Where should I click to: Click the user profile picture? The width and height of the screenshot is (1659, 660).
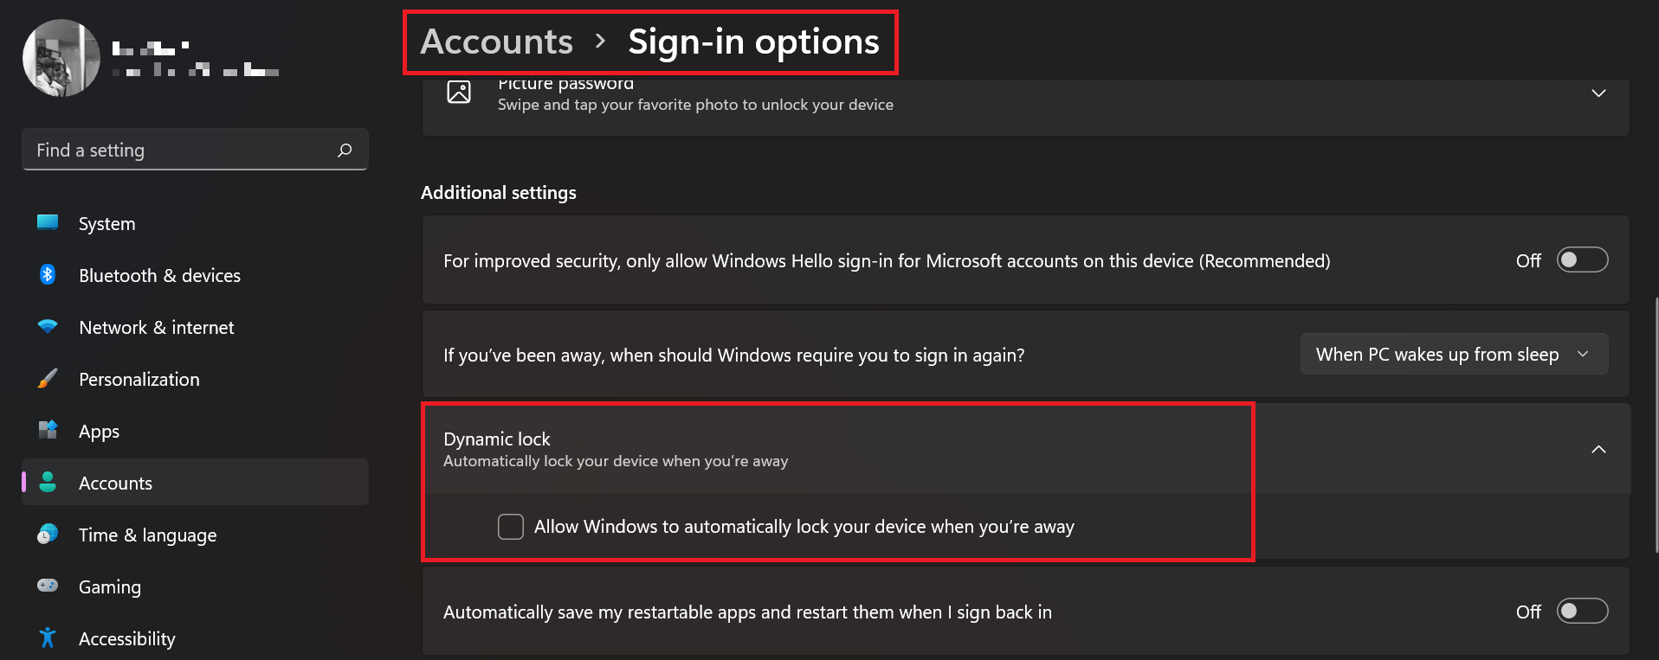click(61, 58)
